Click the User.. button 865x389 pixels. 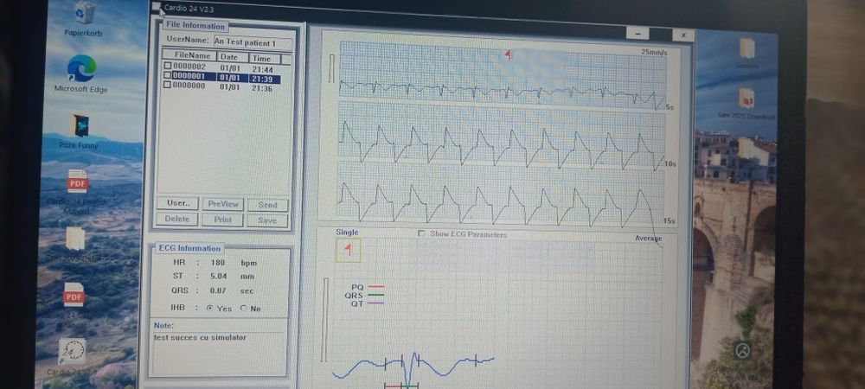click(x=177, y=203)
